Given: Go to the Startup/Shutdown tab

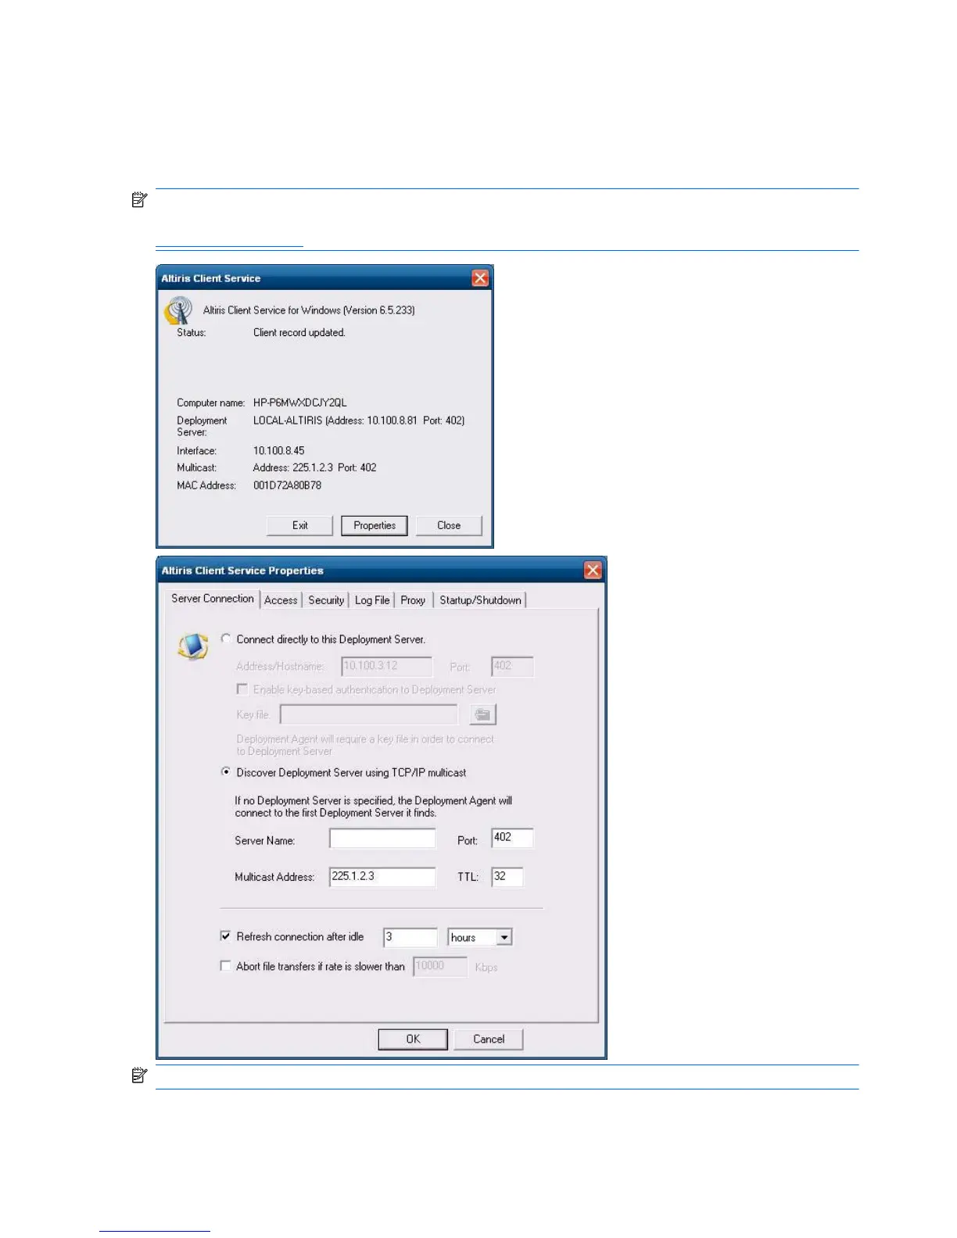Looking at the screenshot, I should click(x=480, y=600).
